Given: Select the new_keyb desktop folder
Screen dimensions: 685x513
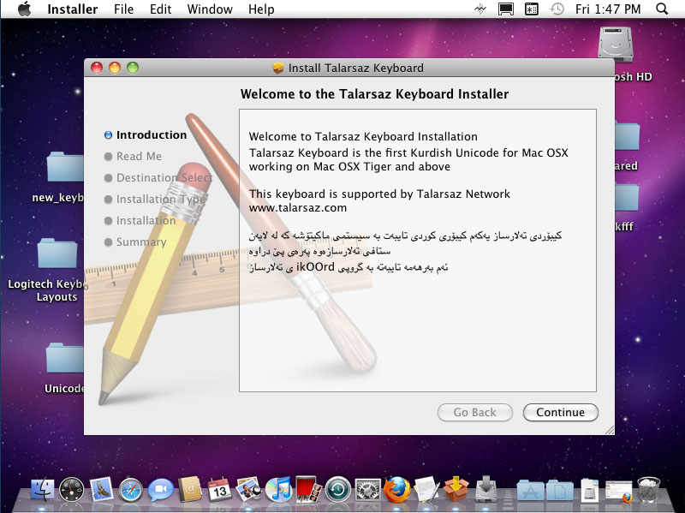Looking at the screenshot, I should 65,166.
